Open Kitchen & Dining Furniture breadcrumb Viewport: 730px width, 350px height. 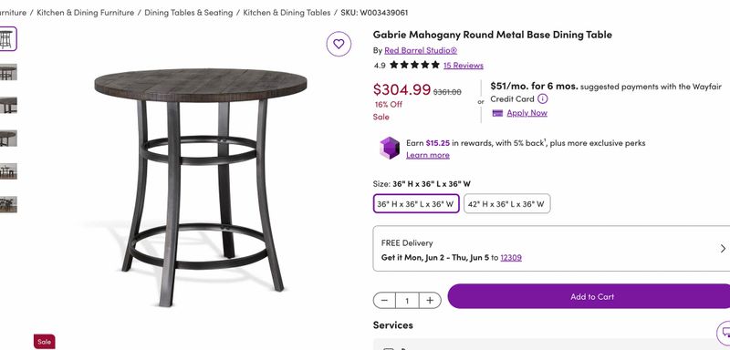point(85,13)
